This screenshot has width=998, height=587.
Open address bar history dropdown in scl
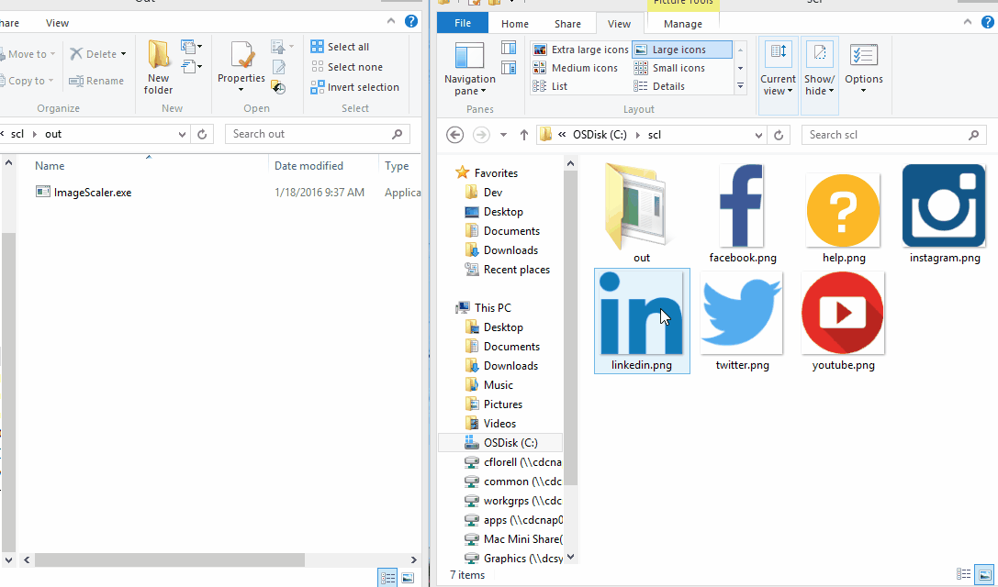pyautogui.click(x=758, y=135)
